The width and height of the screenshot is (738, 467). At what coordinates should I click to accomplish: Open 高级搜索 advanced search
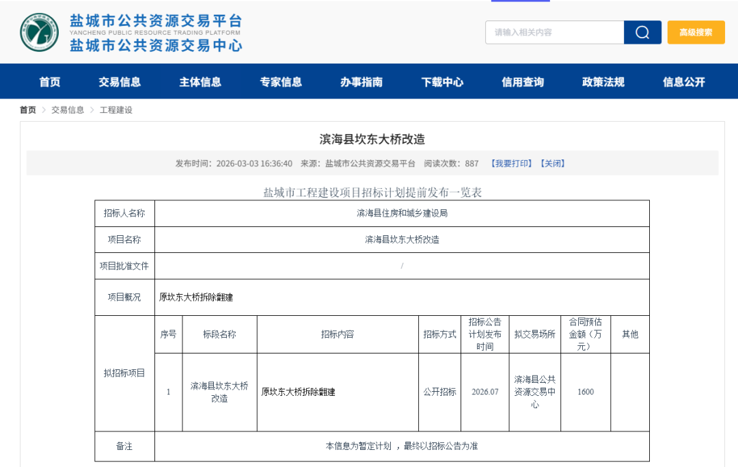pyautogui.click(x=696, y=32)
